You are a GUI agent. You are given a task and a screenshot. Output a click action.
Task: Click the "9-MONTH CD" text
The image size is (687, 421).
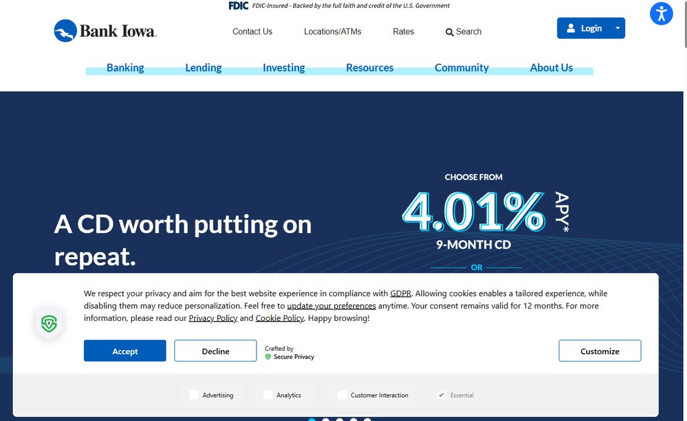point(473,245)
